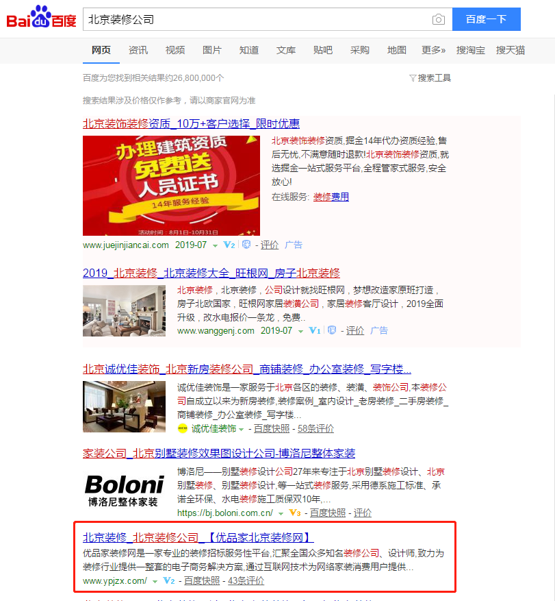Click the 诚优佳装饰 room thumbnail
The height and width of the screenshot is (601, 555).
pos(124,406)
